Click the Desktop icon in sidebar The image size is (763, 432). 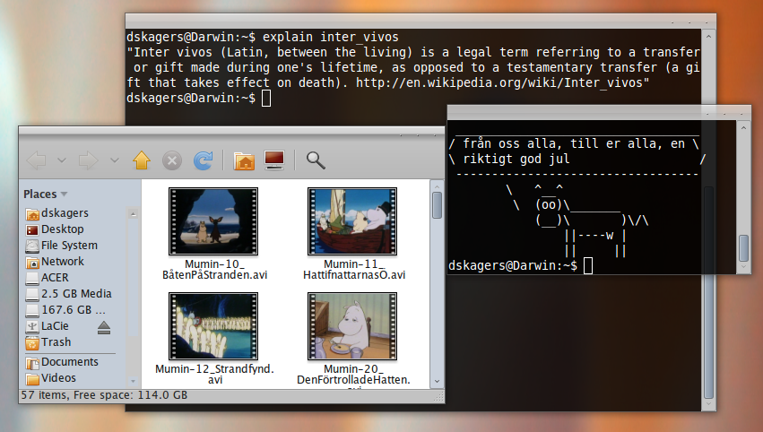[32, 229]
